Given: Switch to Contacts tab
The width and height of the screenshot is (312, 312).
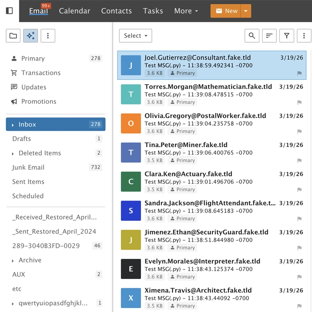Looking at the screenshot, I should pos(116,11).
